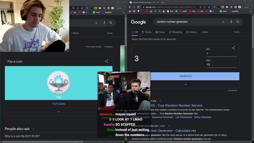The height and width of the screenshot is (143, 254).
Task: Open the side panel icon in right window
Action: coord(235,7)
